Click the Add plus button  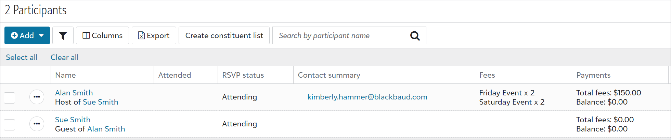pyautogui.click(x=23, y=35)
